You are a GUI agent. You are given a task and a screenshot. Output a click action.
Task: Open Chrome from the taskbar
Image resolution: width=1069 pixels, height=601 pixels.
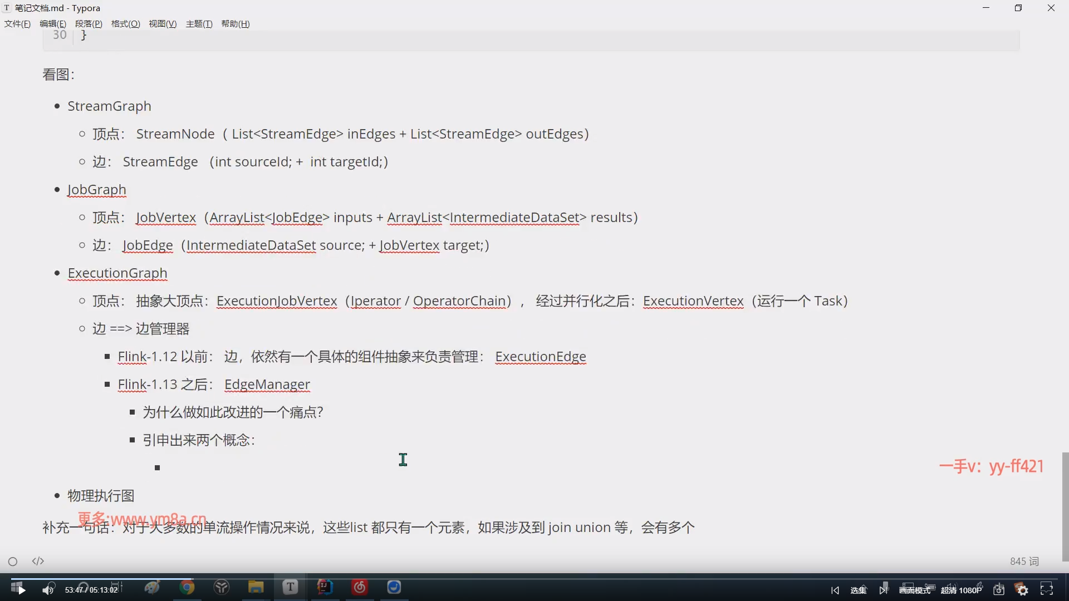pos(187,588)
